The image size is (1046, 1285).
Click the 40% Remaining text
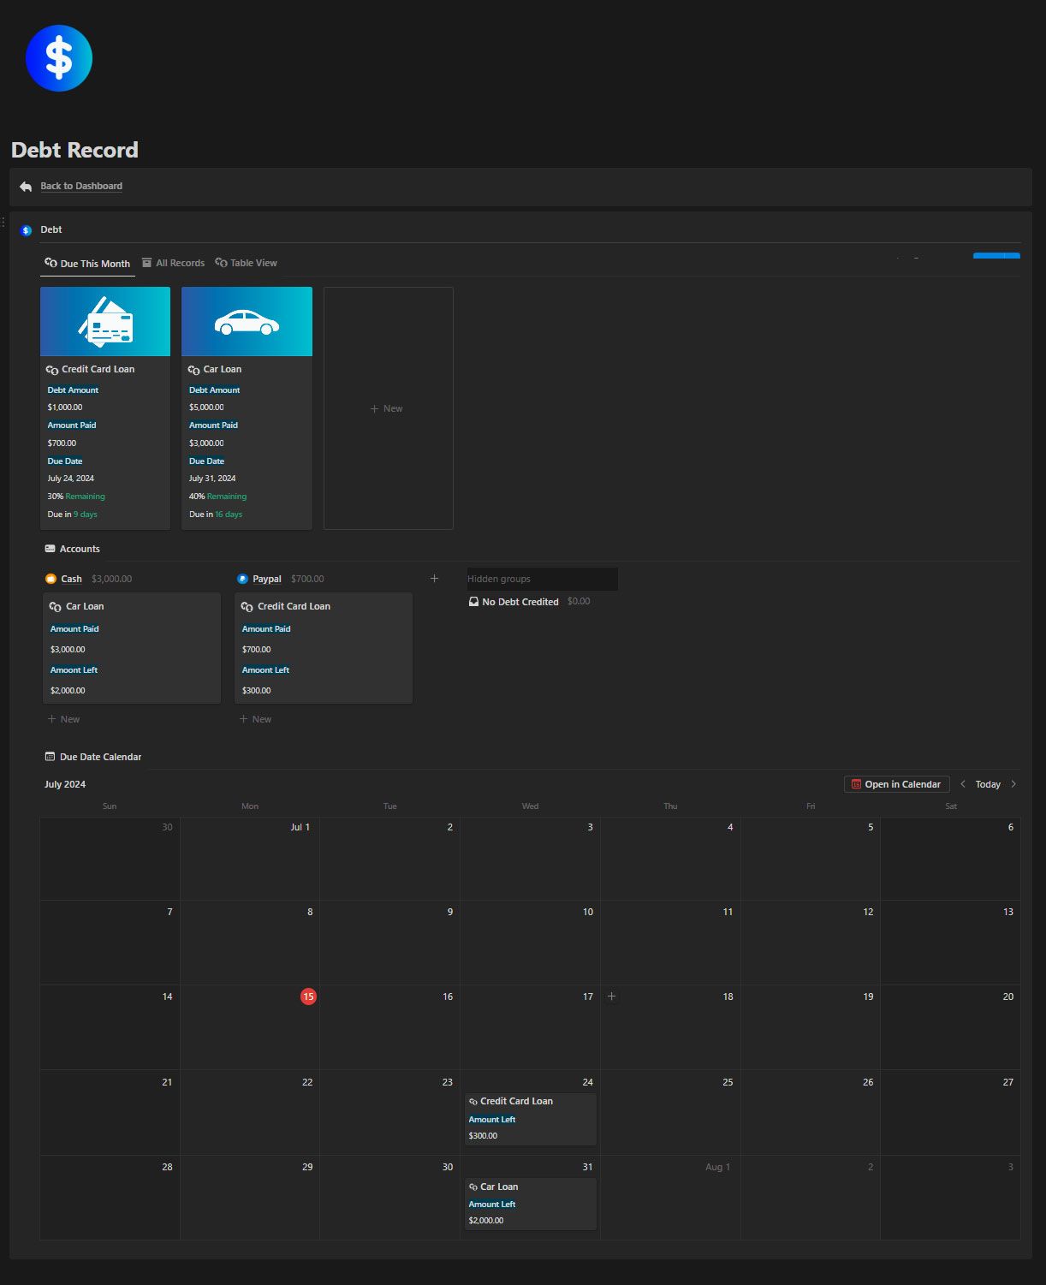click(217, 497)
